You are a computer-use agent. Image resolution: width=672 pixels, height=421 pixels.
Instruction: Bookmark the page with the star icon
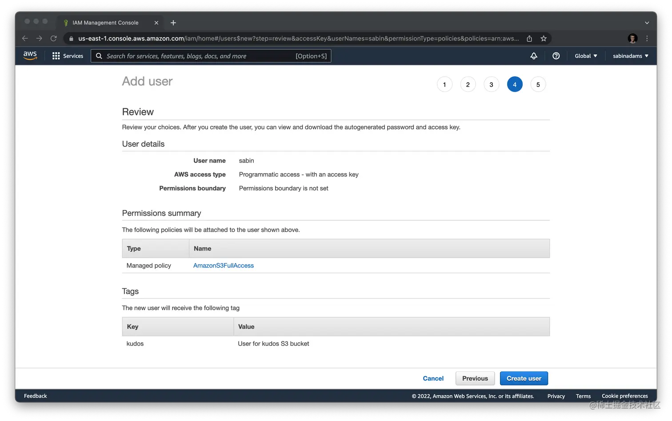543,38
